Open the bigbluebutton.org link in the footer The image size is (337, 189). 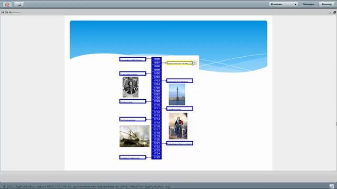click(150, 187)
